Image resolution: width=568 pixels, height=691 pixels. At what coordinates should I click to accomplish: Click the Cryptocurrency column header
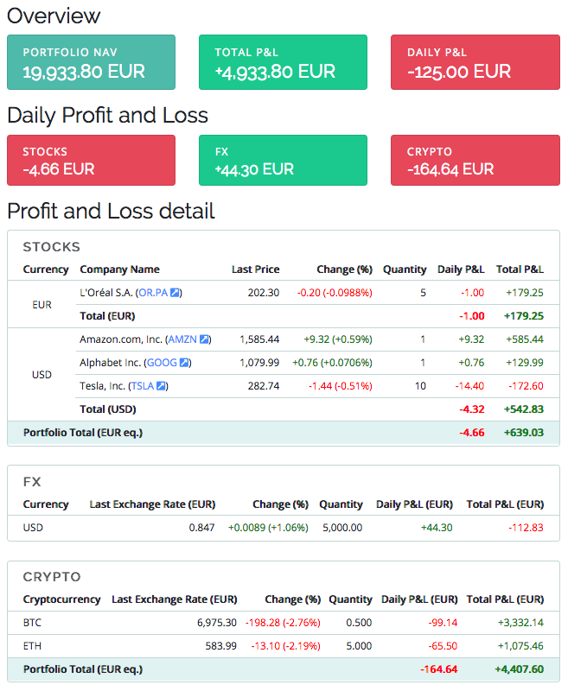click(x=61, y=599)
